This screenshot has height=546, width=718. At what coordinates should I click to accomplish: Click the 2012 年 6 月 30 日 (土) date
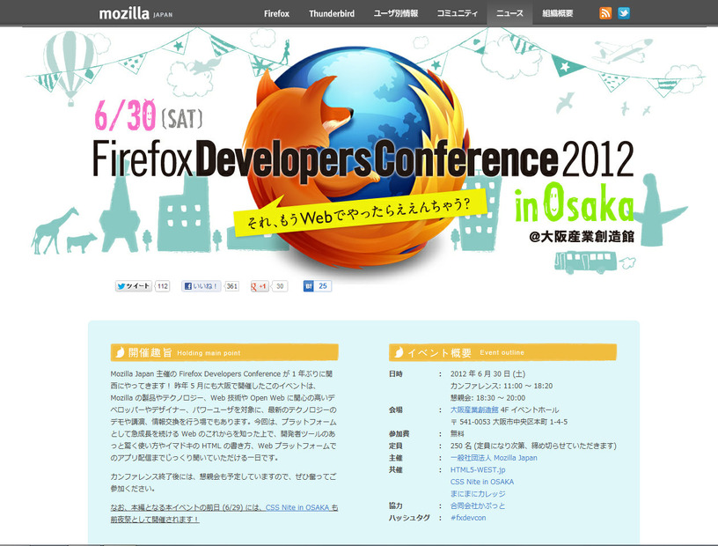[487, 373]
